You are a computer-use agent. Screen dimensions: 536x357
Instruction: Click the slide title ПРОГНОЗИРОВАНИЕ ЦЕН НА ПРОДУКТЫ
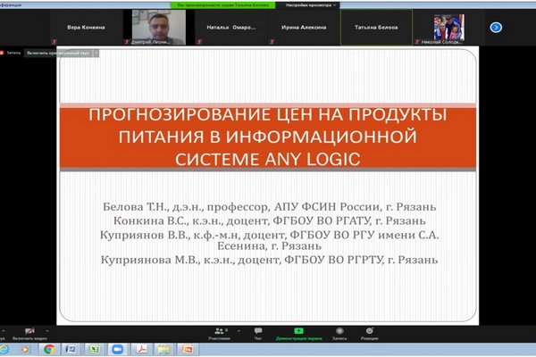coord(268,114)
